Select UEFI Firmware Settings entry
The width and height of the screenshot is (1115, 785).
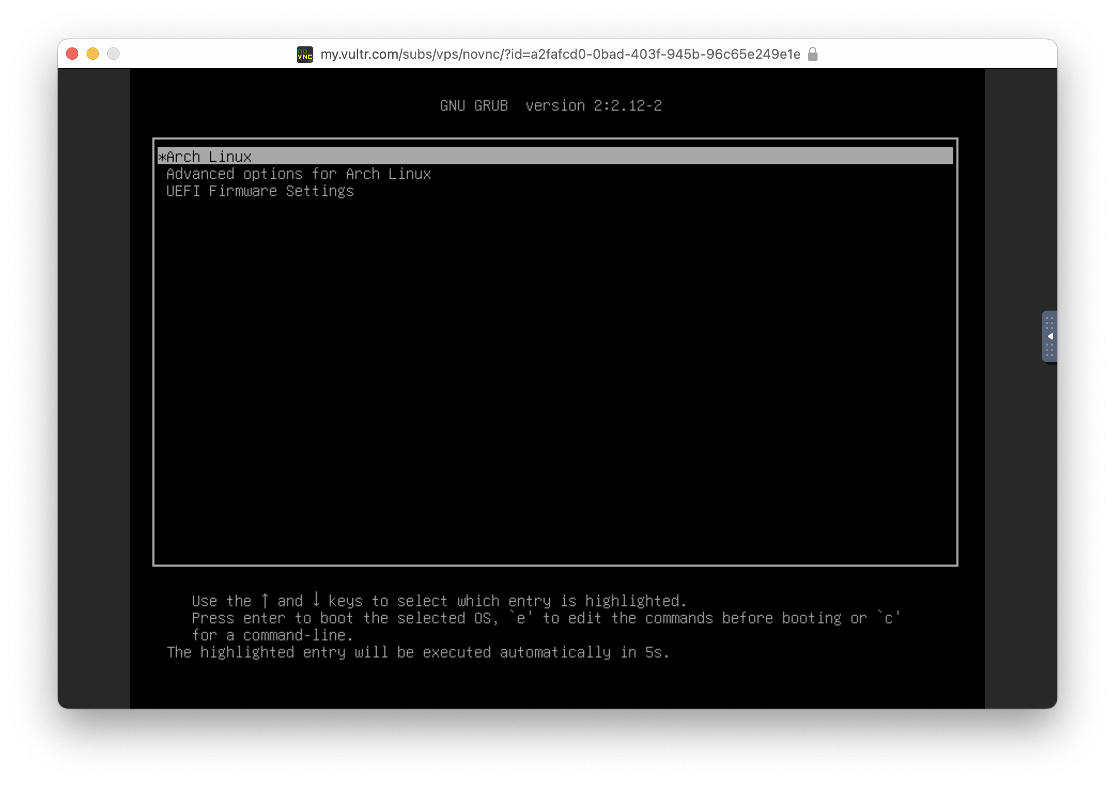[x=260, y=191]
